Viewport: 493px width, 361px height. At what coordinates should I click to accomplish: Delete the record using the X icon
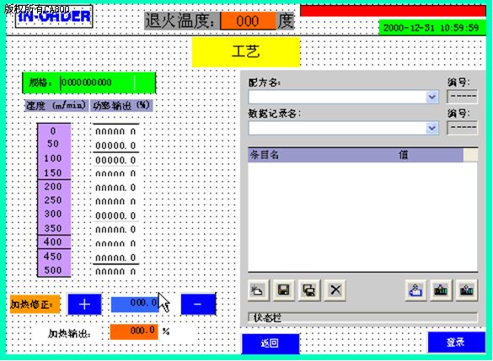pos(335,290)
